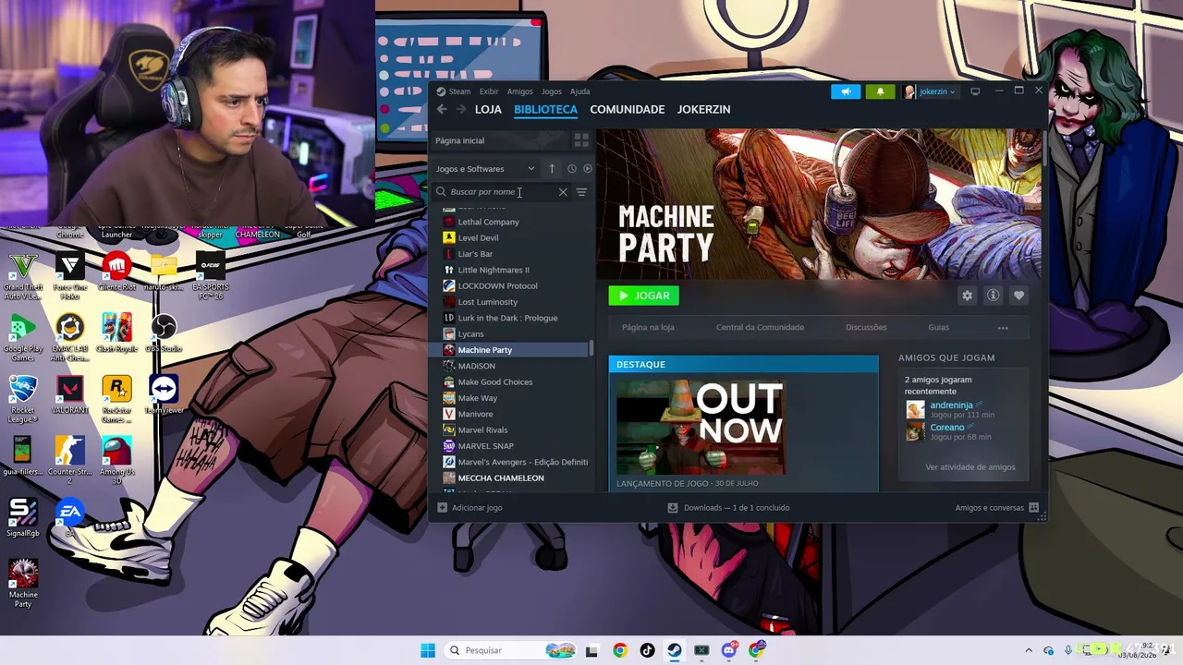Open the JOKERZIN profile tab
1183x665 pixels.
tap(704, 109)
